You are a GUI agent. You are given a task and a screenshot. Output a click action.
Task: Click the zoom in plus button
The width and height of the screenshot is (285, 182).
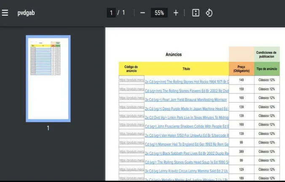click(176, 13)
